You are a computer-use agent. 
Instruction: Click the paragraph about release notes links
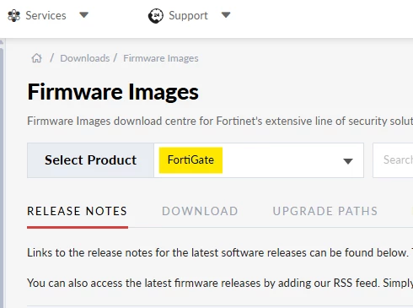point(220,252)
